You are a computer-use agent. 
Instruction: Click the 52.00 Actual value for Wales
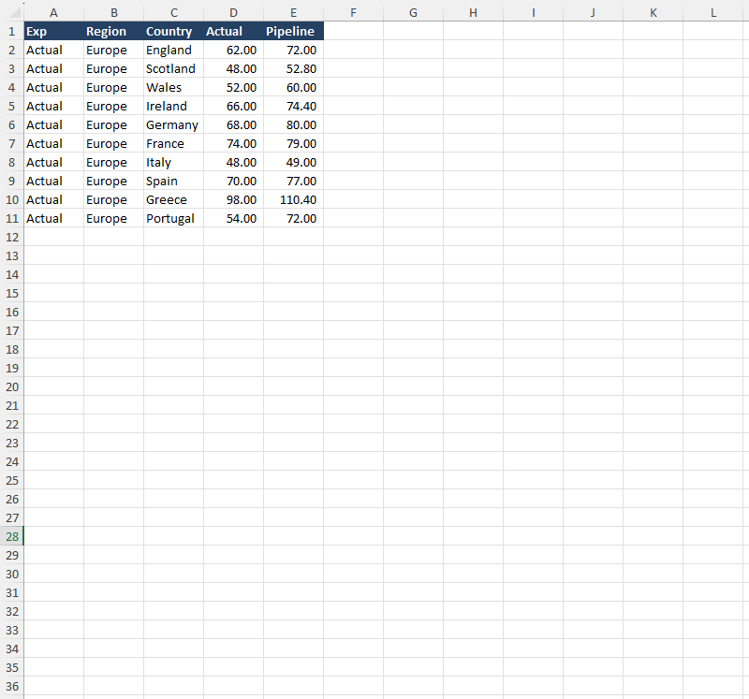point(233,87)
